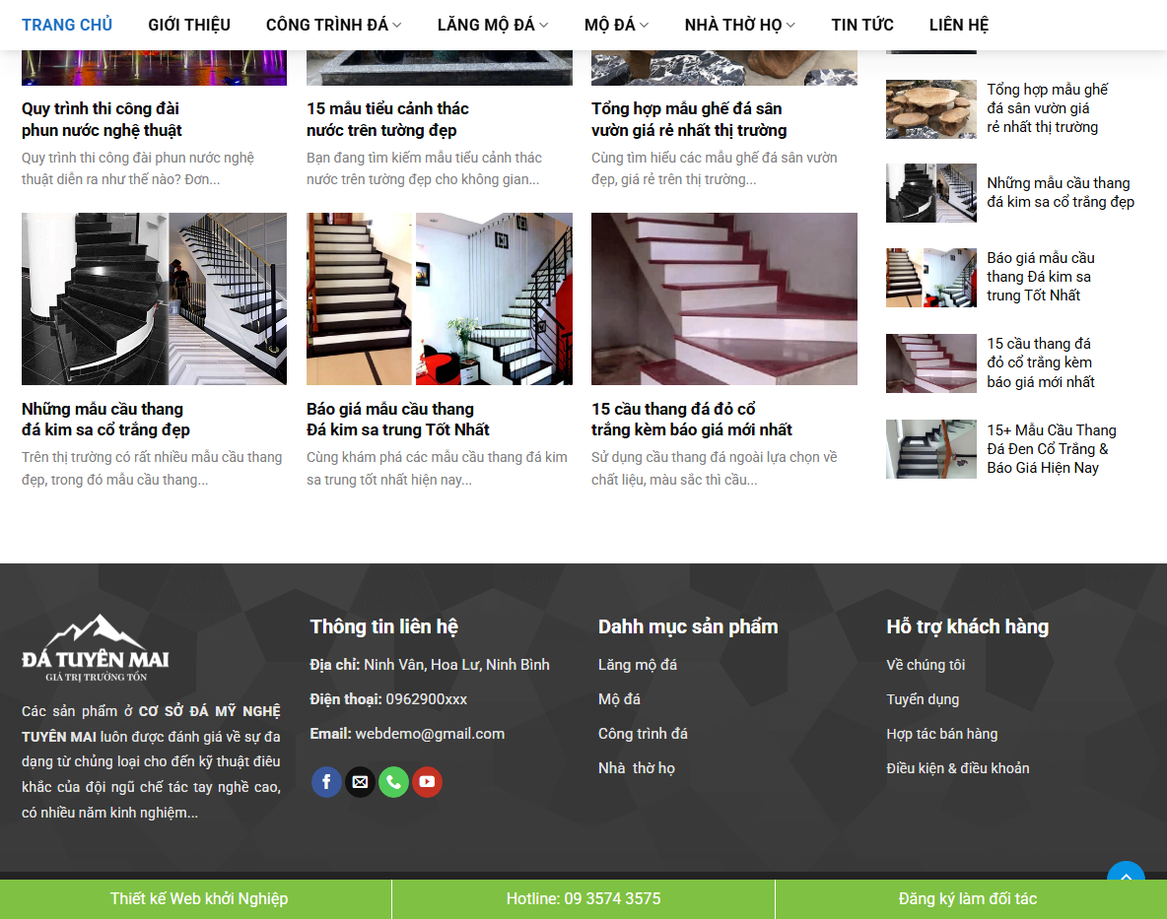Open the Lăng mộ đá footer link
This screenshot has width=1167, height=919.
(x=637, y=664)
